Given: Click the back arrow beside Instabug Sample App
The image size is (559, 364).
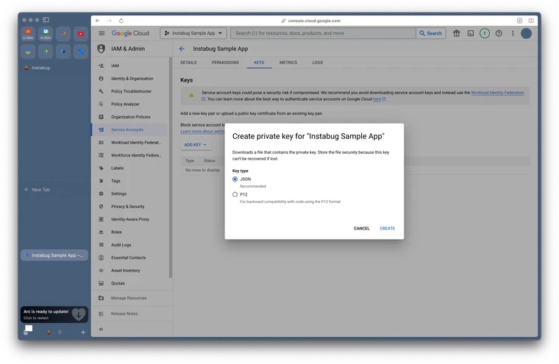Looking at the screenshot, I should pyautogui.click(x=182, y=49).
